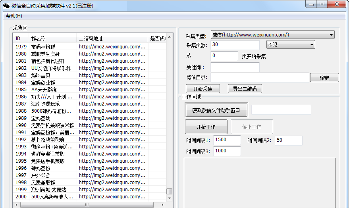Click the QR code URL in row 2000
349x217 pixels.
coord(112,196)
